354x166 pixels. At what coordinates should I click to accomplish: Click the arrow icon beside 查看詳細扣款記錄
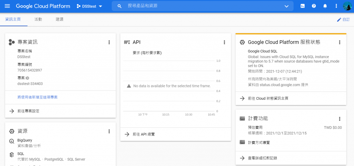pos(242,158)
